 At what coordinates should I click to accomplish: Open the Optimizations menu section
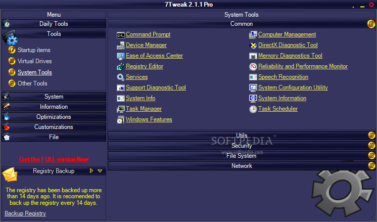54,117
